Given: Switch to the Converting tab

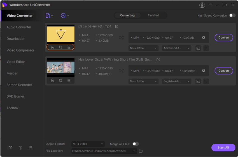Looking at the screenshot, I should click(127, 15).
